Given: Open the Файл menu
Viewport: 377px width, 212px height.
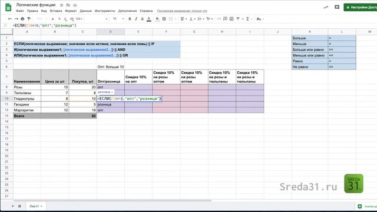Looking at the screenshot, I should (x=20, y=11).
